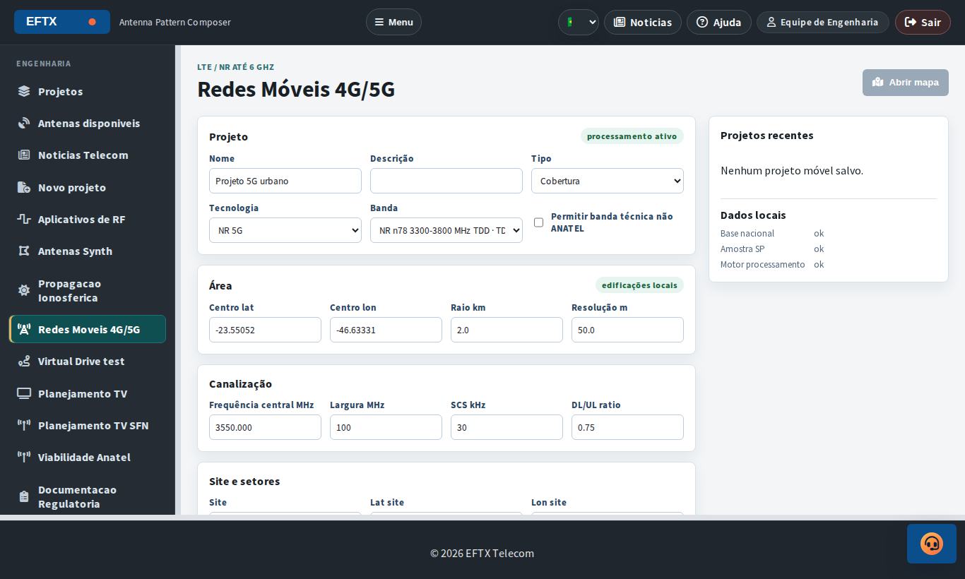Click the Equipe de Engenharia label in the header

pyautogui.click(x=829, y=22)
